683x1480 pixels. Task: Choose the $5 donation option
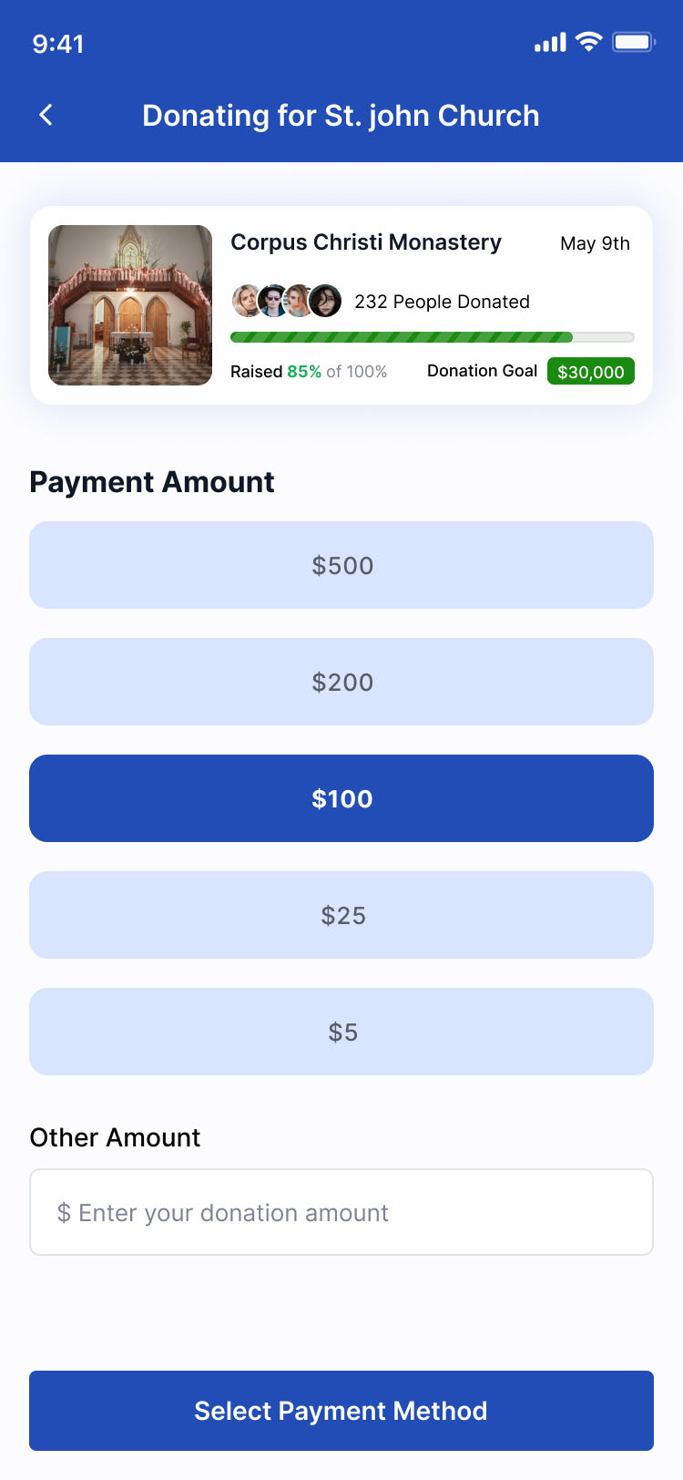341,1032
